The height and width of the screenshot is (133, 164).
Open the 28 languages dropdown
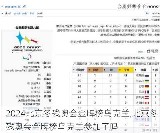11,7
